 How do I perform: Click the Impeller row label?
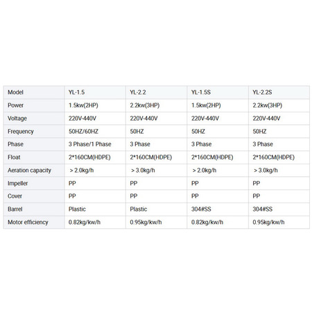[34, 183]
